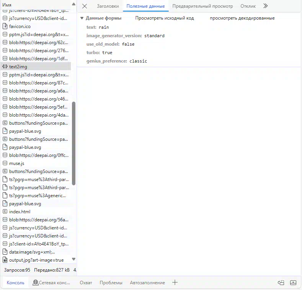Click genius_preference: classic value
This screenshot has width=302, height=290.
pos(138,61)
